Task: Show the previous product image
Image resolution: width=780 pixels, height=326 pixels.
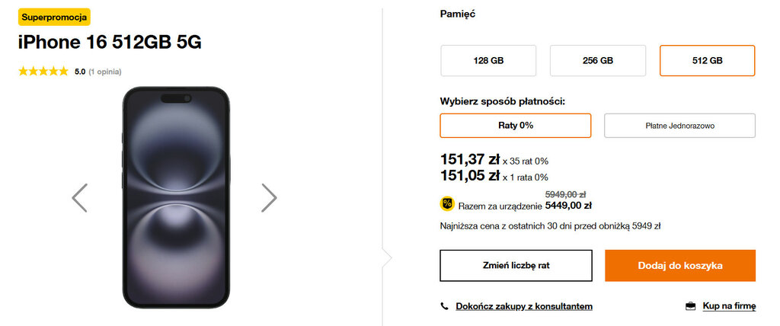Action: point(80,197)
